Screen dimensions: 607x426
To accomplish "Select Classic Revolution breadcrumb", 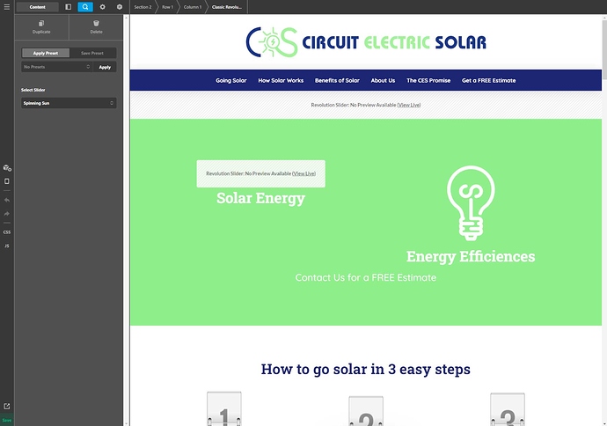I will [227, 7].
